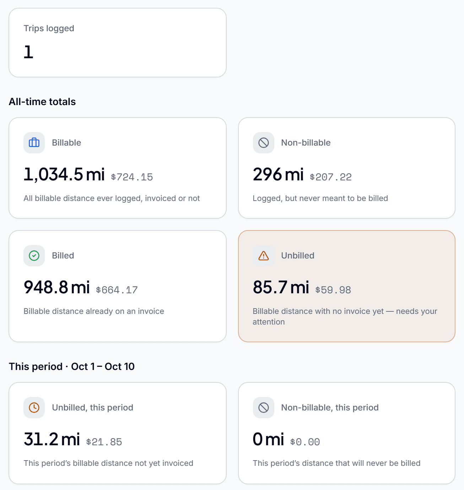Click the $207.22 non-billable amount
The image size is (464, 490).
(331, 177)
